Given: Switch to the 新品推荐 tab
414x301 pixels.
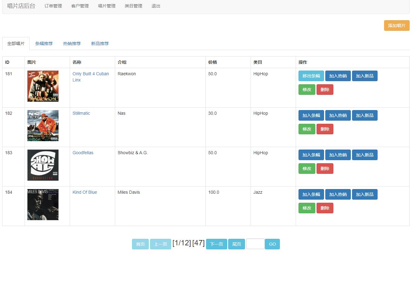Looking at the screenshot, I should [x=100, y=44].
